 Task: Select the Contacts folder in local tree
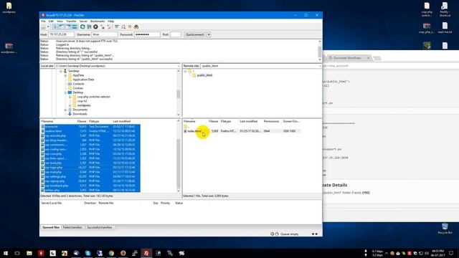[x=78, y=84]
